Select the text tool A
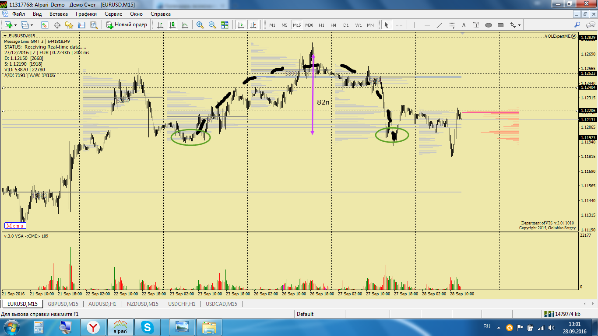 point(464,25)
